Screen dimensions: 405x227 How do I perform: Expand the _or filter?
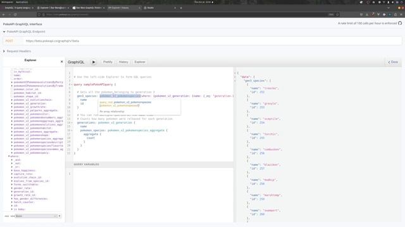click(12, 166)
